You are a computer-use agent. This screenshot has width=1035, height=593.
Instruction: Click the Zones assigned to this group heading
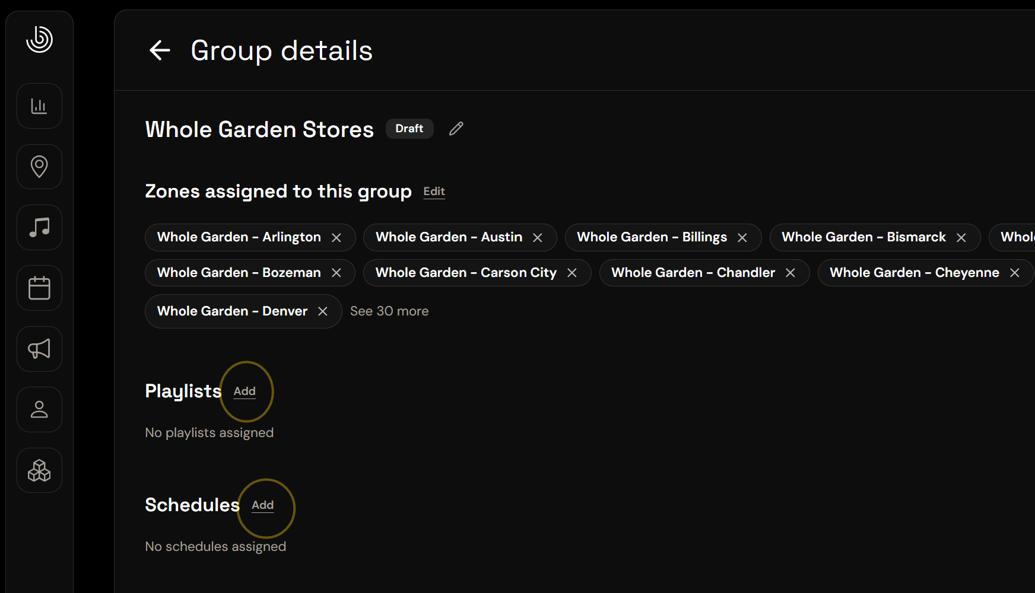278,192
